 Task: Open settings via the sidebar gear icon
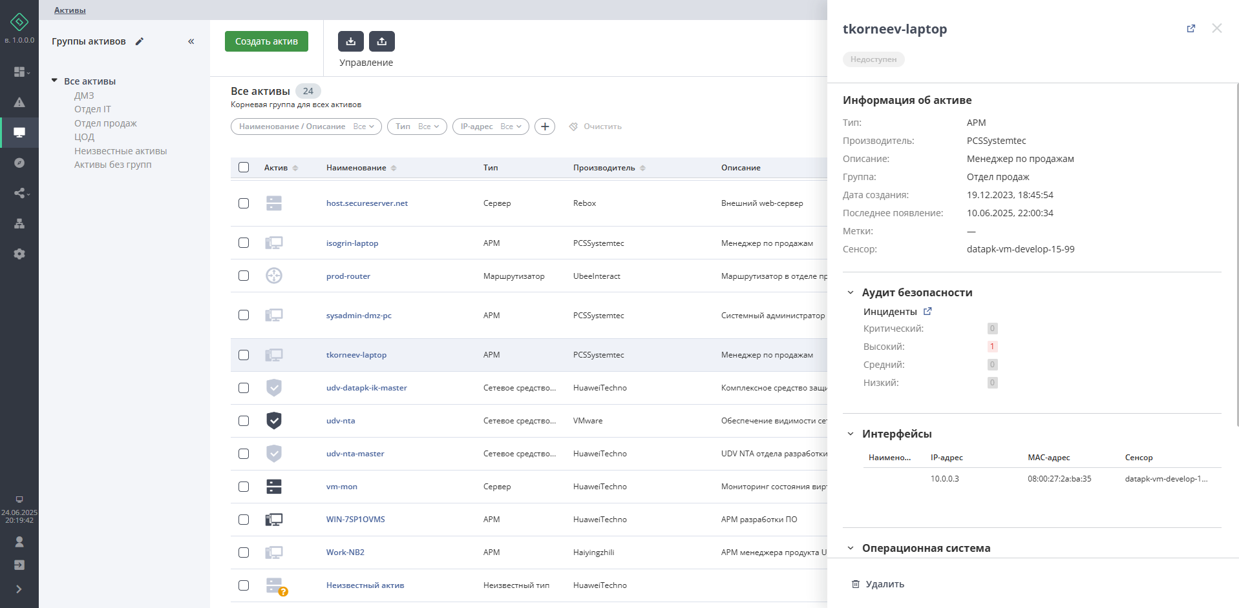click(19, 254)
